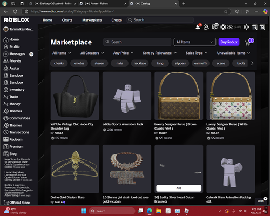Launch Microsoft Edge from the taskbar
270x216 pixels.
pos(150,211)
